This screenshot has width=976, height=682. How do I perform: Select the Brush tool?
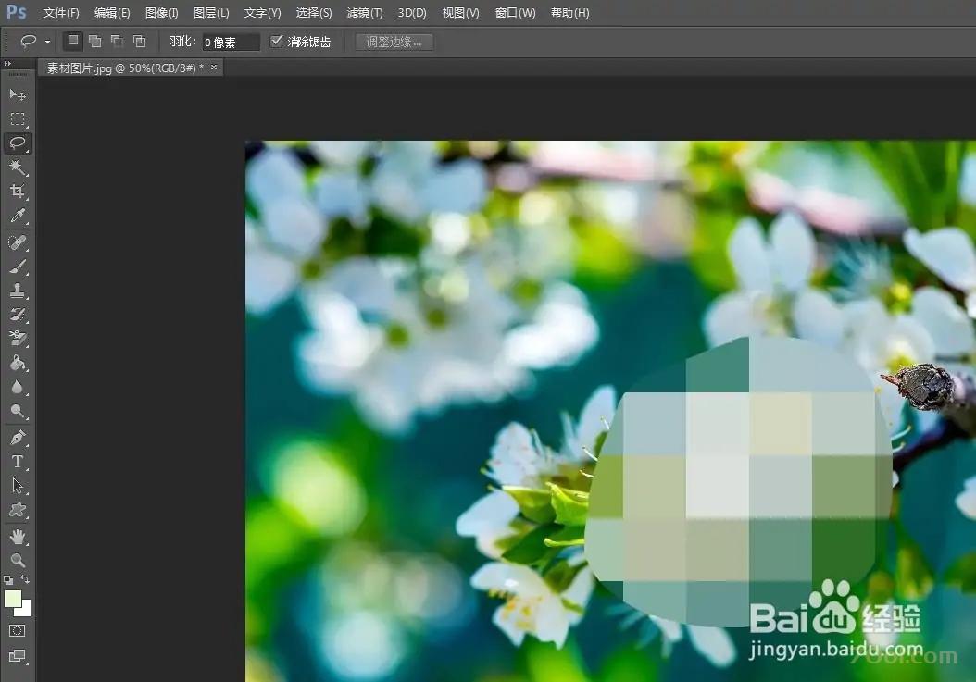tap(18, 267)
